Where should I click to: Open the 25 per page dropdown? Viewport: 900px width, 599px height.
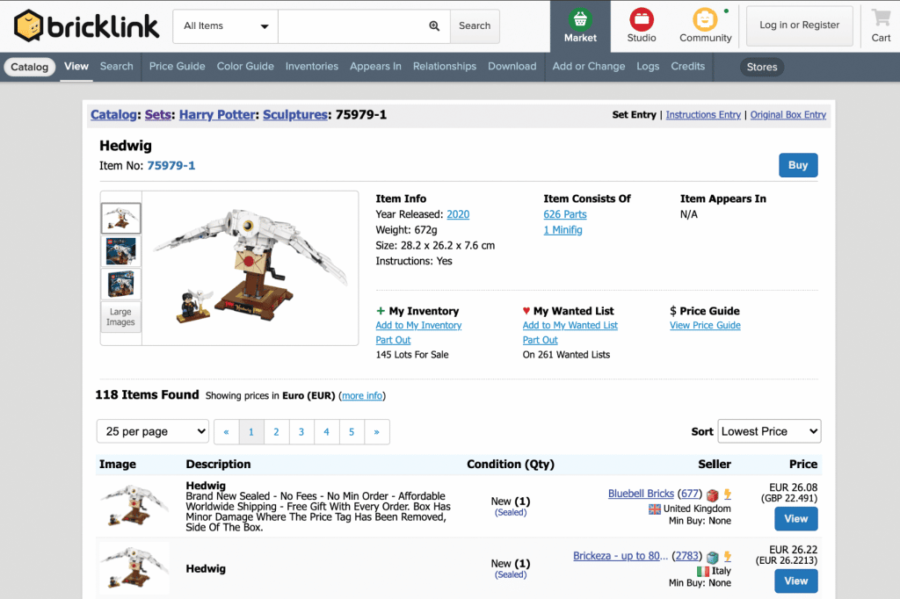pyautogui.click(x=152, y=431)
